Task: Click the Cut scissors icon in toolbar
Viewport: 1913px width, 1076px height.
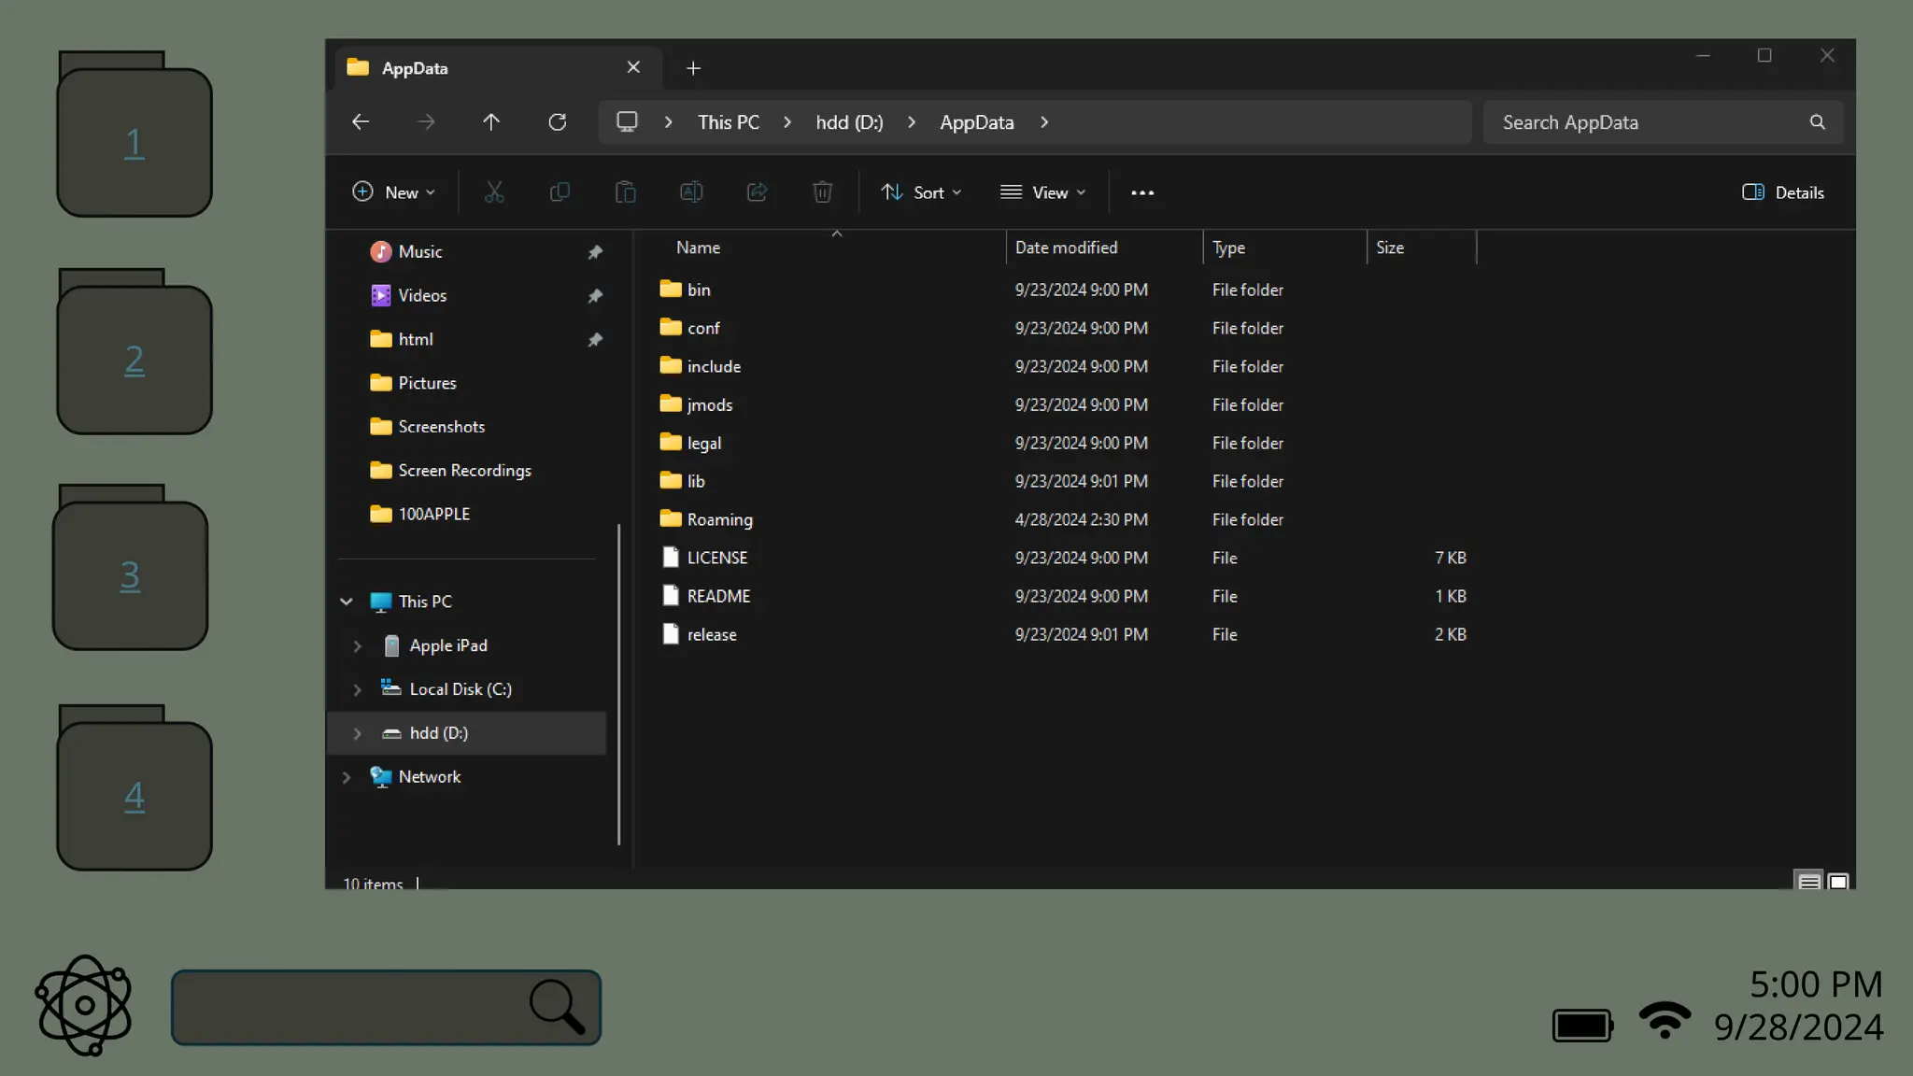Action: coord(494,192)
